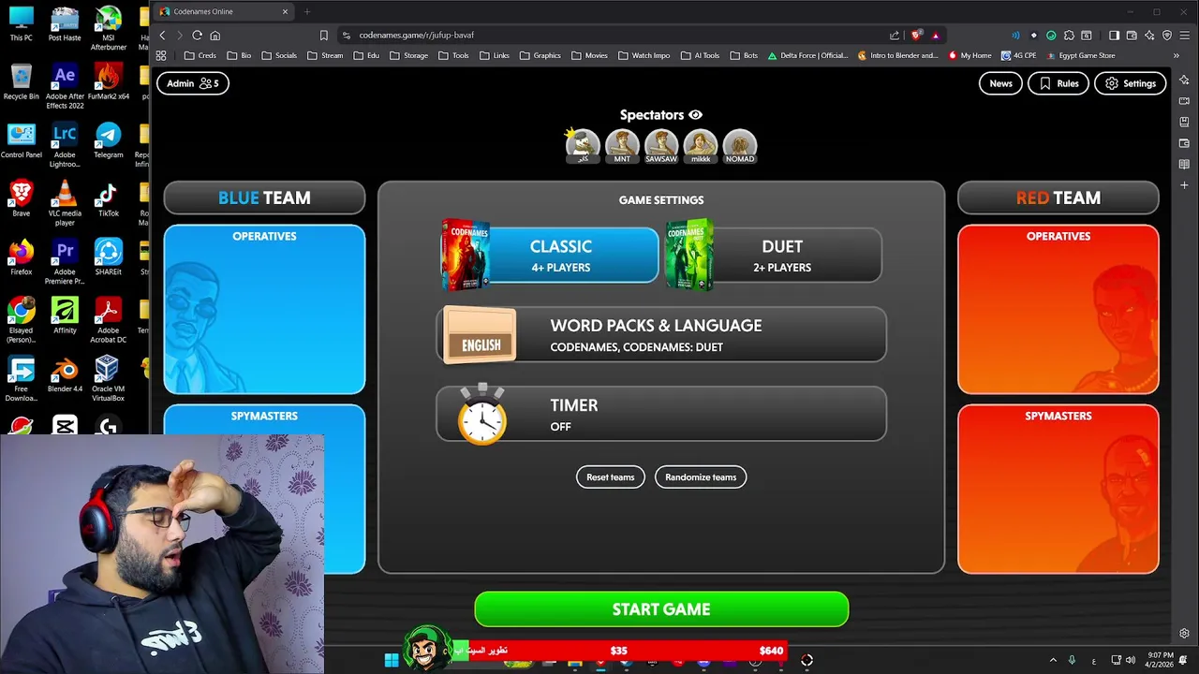1199x674 pixels.
Task: Select spectator SAWSAW avatar
Action: [661, 146]
